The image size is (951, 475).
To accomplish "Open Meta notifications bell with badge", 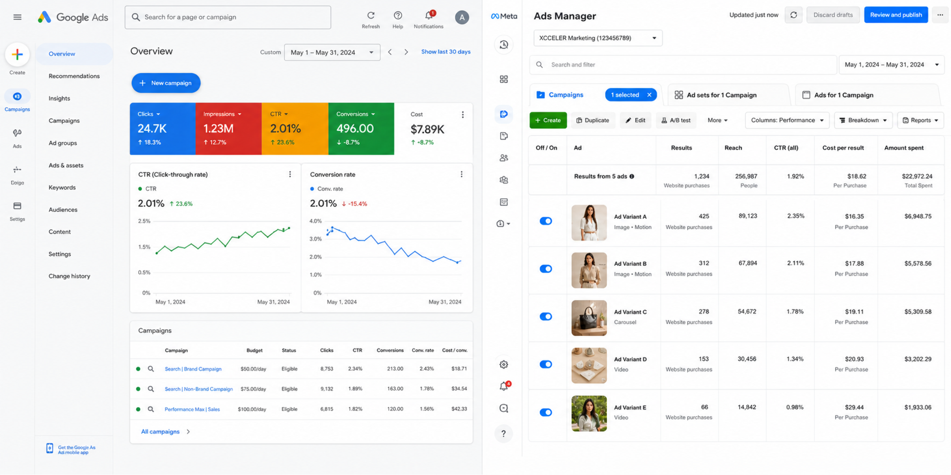I will pyautogui.click(x=504, y=386).
